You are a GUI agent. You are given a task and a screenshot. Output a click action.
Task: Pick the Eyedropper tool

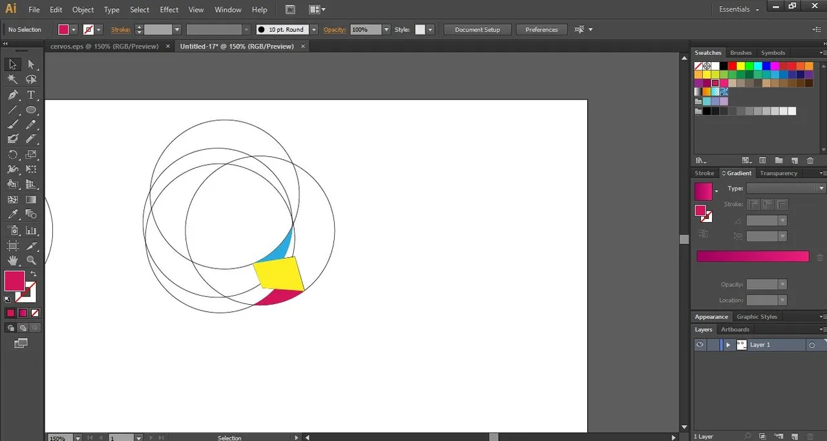point(12,214)
